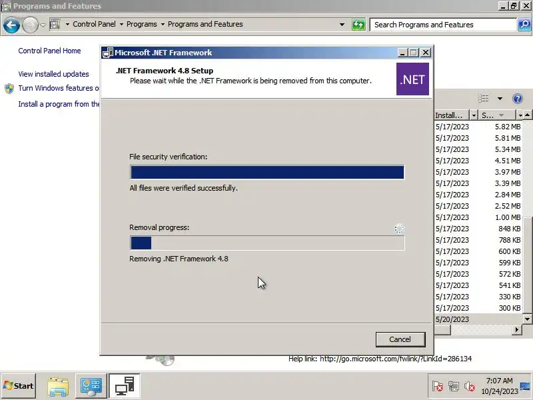Select the row with size 1.00 MB
This screenshot has width=533, height=400.
click(478, 217)
